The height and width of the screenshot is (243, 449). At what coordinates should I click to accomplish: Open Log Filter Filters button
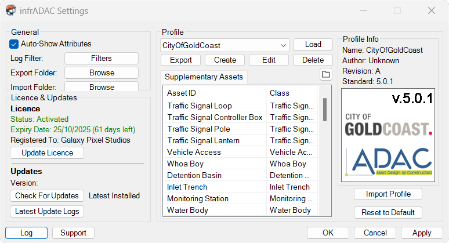tap(102, 59)
